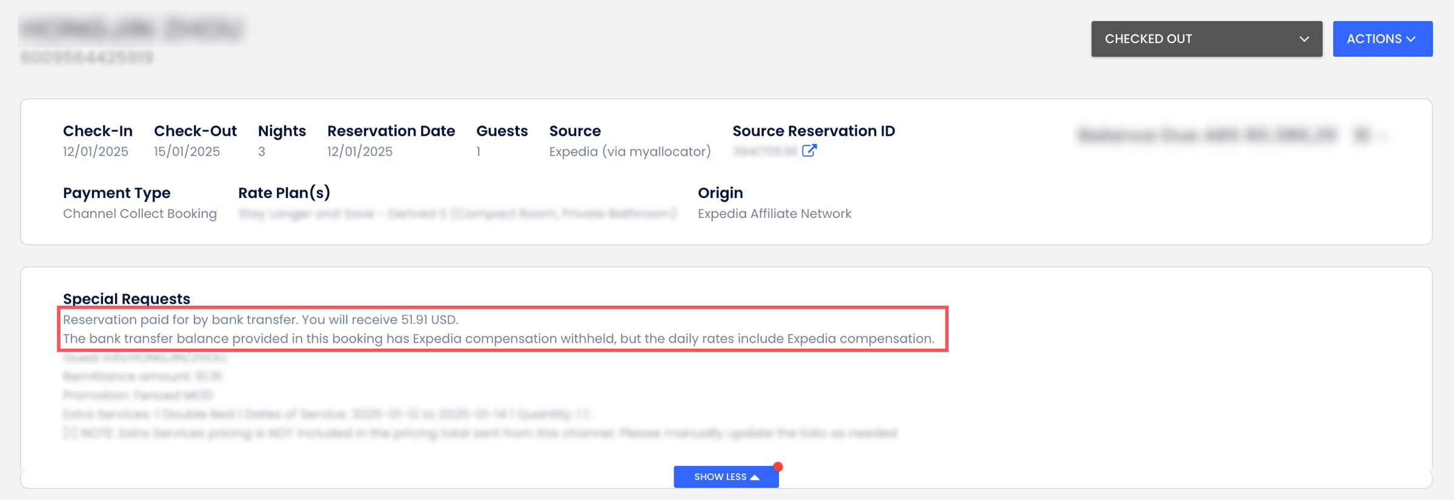Collapse details with the SHOW LESS button

(x=725, y=477)
